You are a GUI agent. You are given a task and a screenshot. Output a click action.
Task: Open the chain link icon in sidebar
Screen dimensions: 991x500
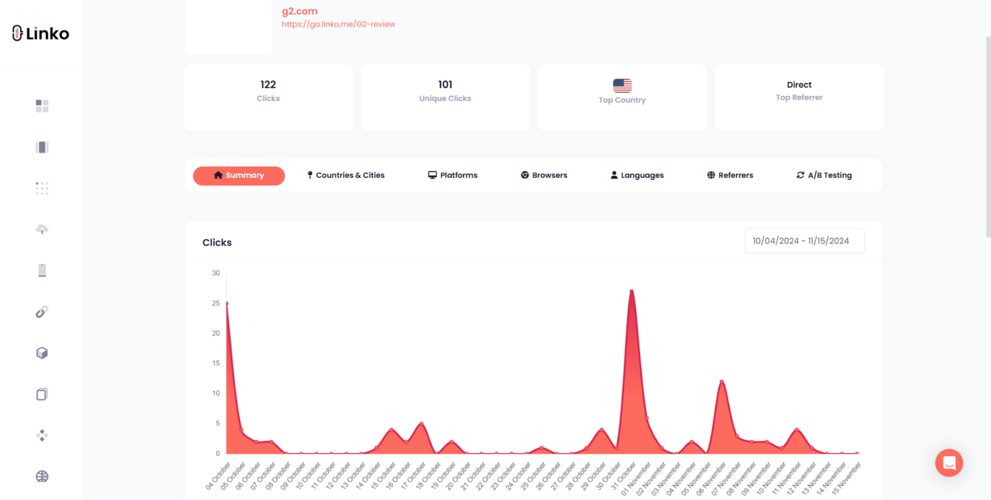click(x=42, y=312)
